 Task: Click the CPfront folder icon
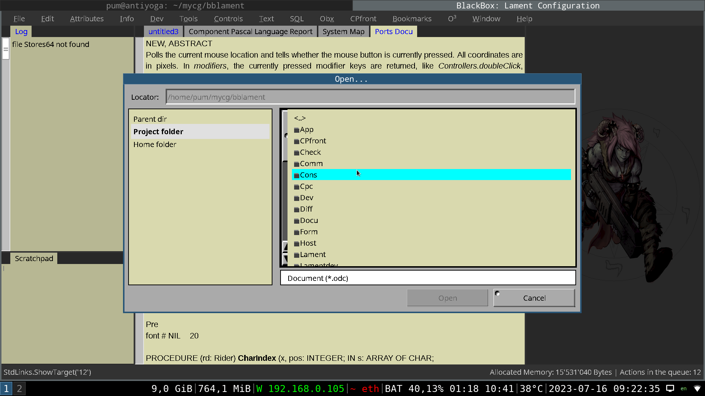(x=296, y=142)
